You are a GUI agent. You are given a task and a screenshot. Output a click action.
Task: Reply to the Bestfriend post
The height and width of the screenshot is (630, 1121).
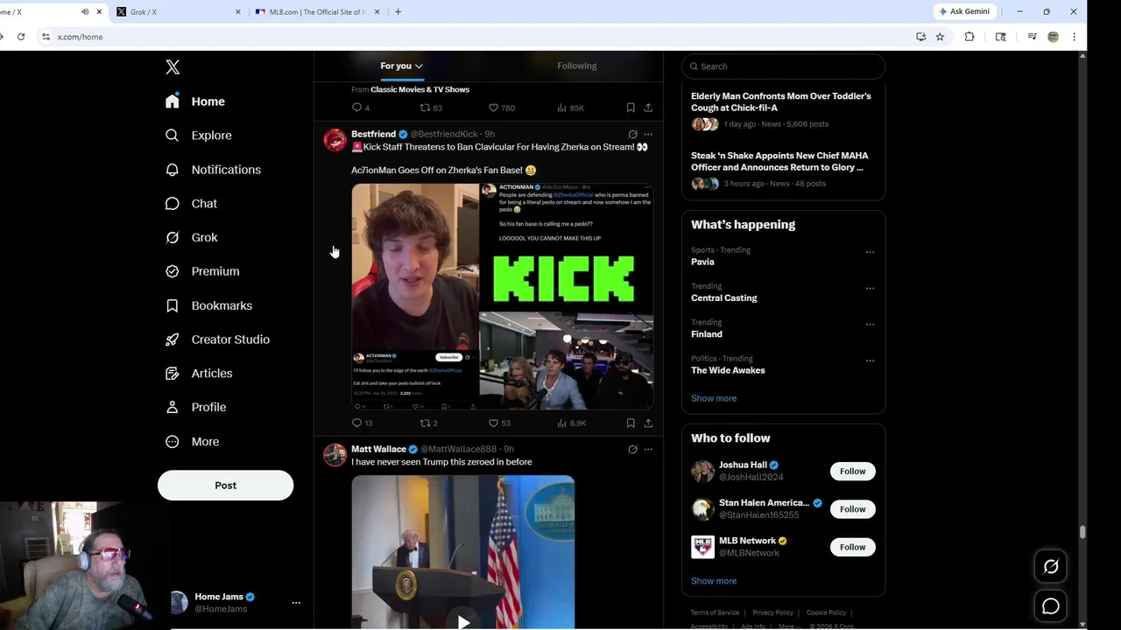[x=362, y=423]
